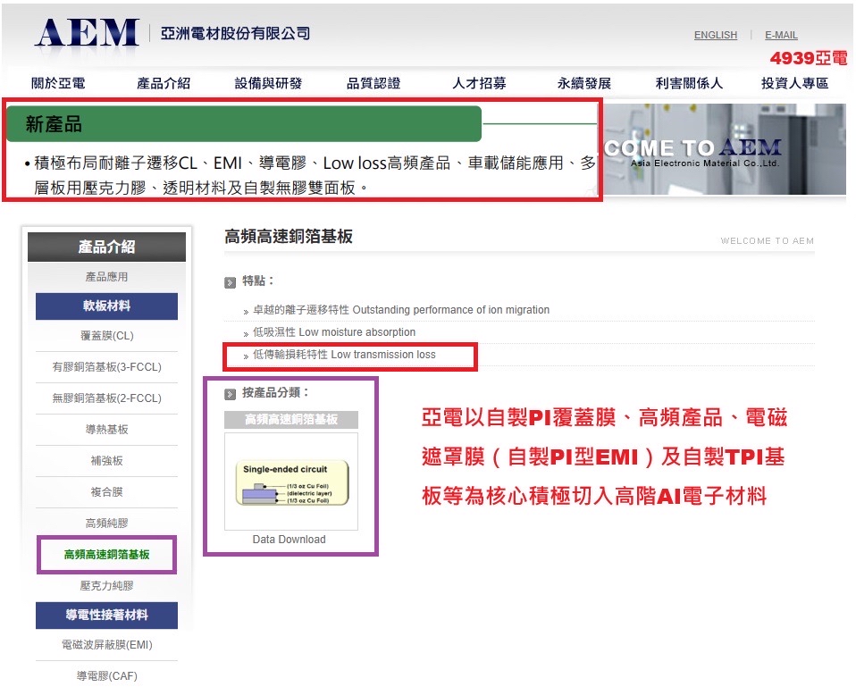Open 覆蓋膜(CL) sidebar item
856x687 pixels.
(x=106, y=336)
